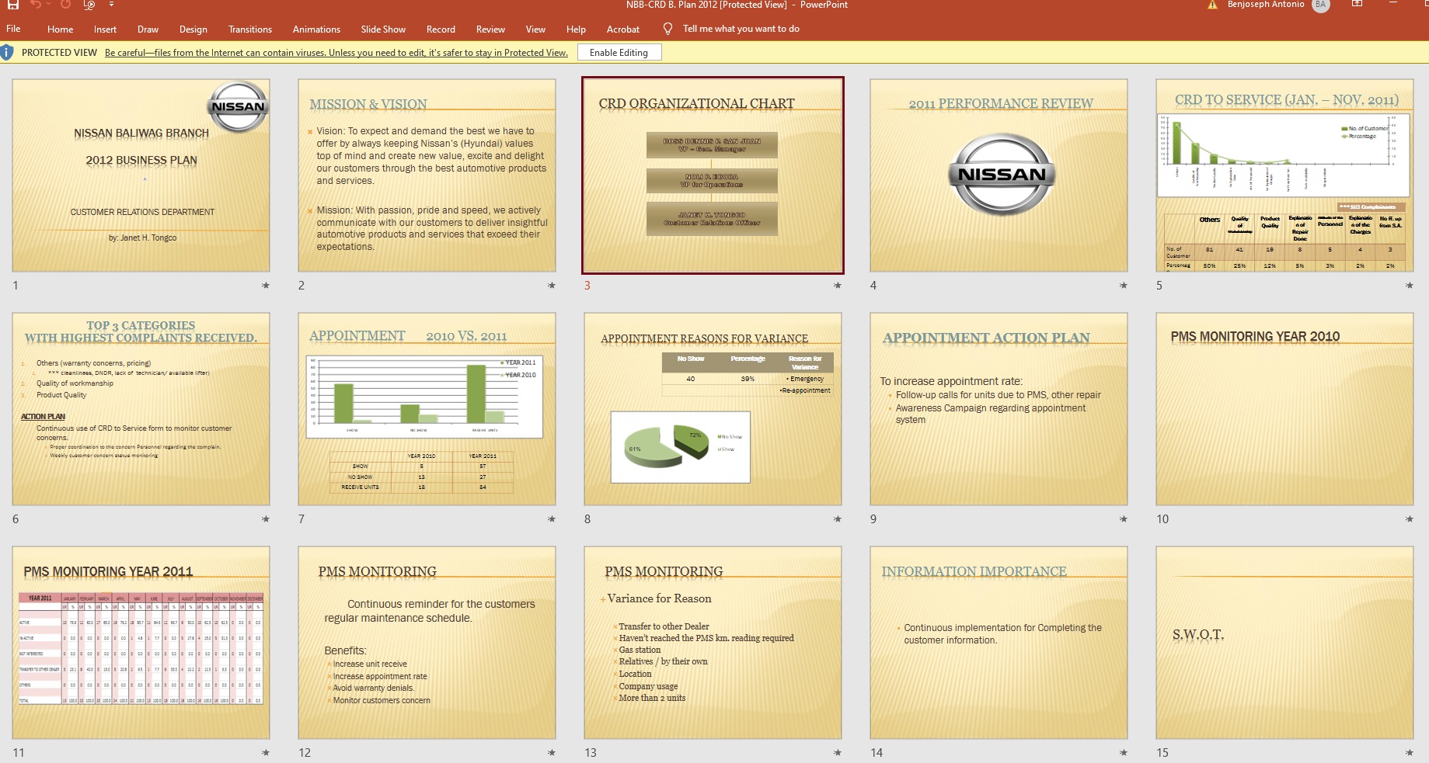This screenshot has height=763, width=1429.
Task: Select slide 12 PMS Monitoring benefits thumbnail
Action: (x=427, y=643)
